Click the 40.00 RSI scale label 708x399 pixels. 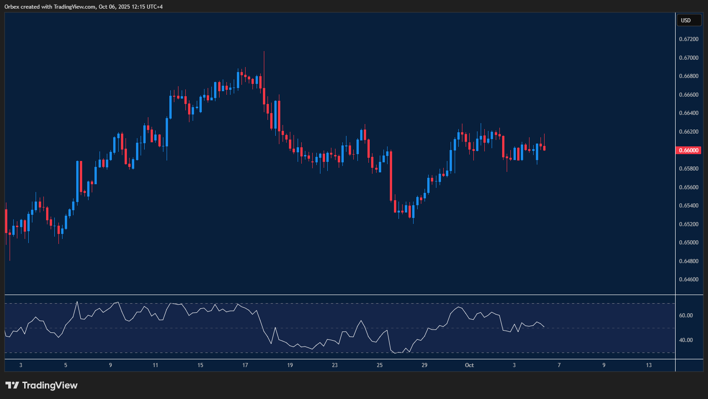(686, 340)
